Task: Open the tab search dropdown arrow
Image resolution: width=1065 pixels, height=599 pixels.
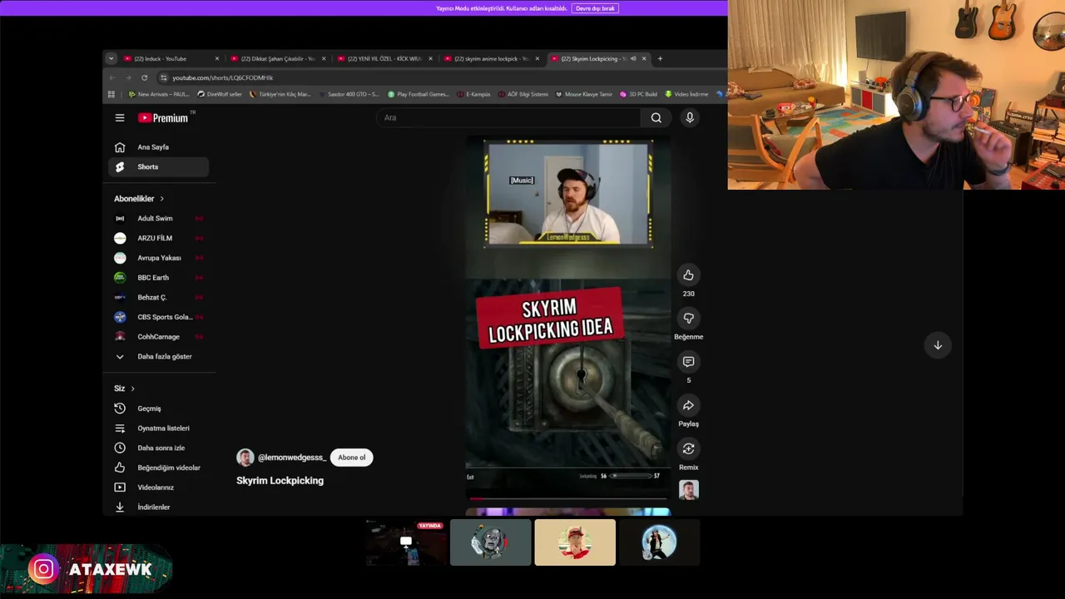Action: point(111,58)
